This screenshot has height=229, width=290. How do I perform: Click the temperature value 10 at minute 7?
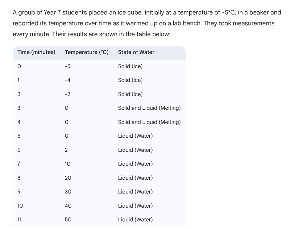pos(68,164)
